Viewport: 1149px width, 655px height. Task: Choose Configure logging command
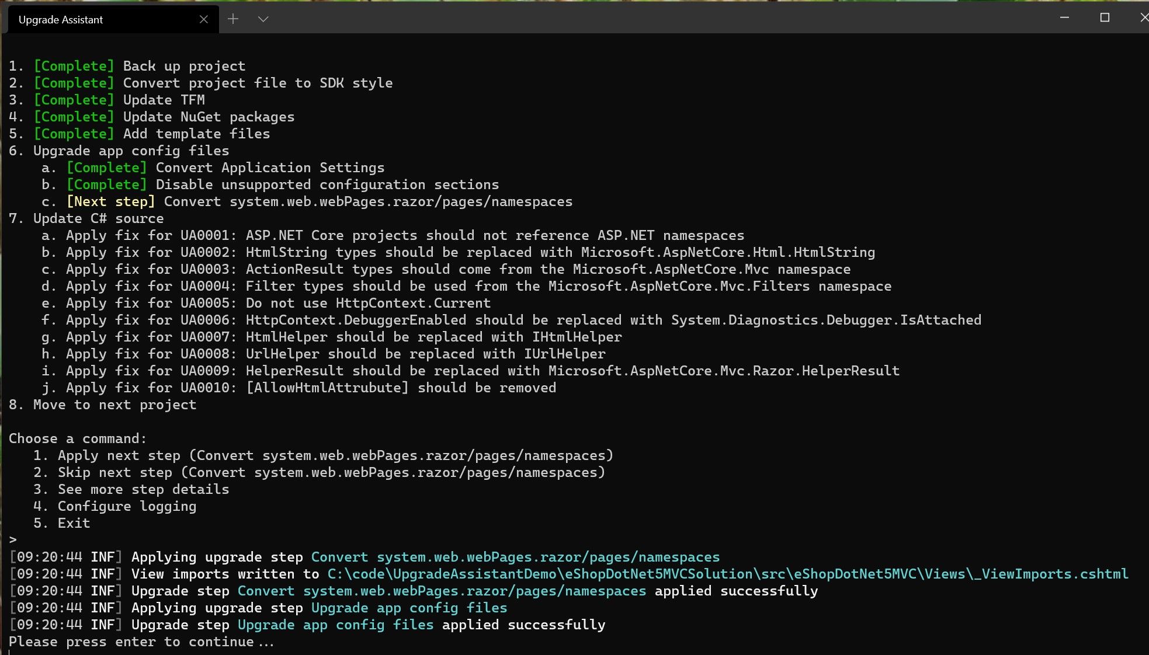click(127, 506)
